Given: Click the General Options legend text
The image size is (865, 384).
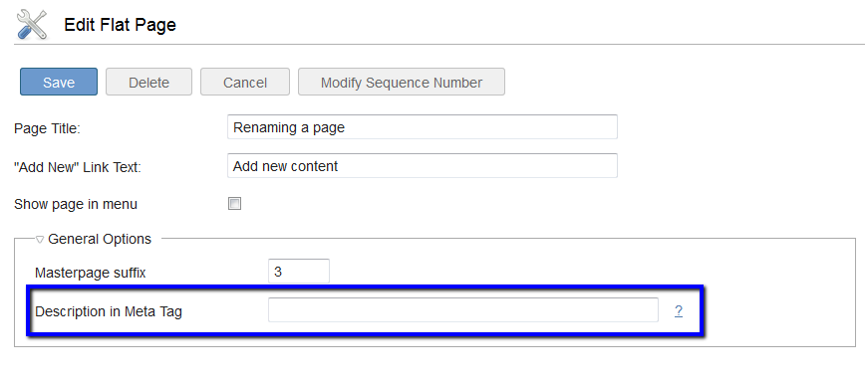Looking at the screenshot, I should [100, 239].
